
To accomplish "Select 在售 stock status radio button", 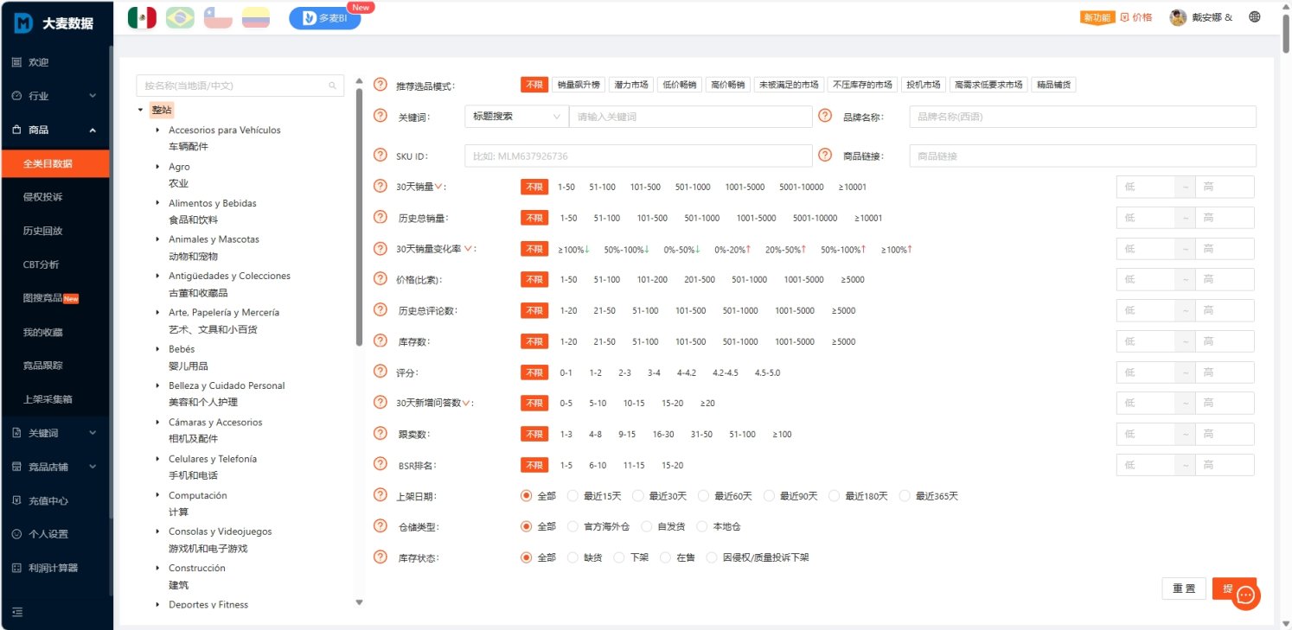I will [666, 557].
